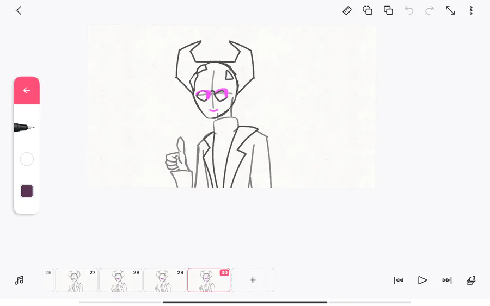Open the dark purple color swatch
490x306 pixels.
pyautogui.click(x=27, y=191)
